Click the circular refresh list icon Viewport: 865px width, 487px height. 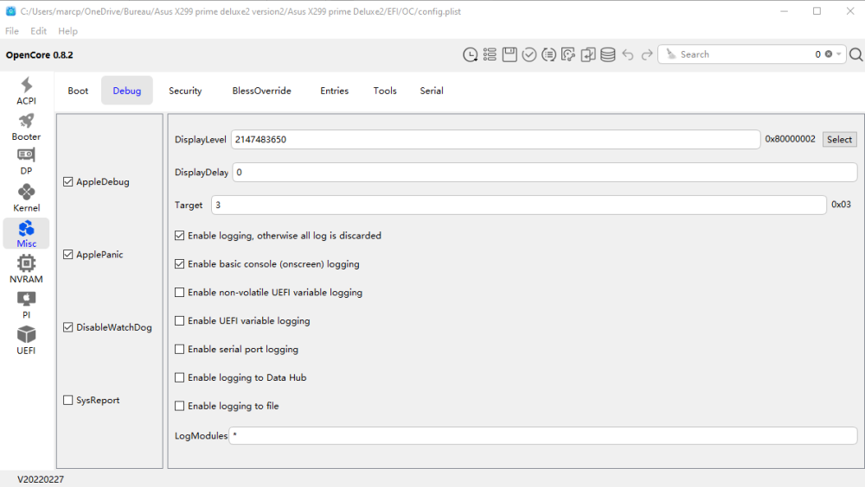[549, 54]
